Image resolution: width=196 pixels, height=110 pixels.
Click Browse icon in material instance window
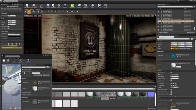[x=8, y=61]
